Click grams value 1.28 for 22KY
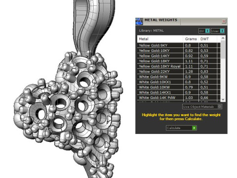 [x=189, y=72]
